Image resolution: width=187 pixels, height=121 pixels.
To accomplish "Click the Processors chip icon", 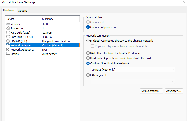I will 8,28.
